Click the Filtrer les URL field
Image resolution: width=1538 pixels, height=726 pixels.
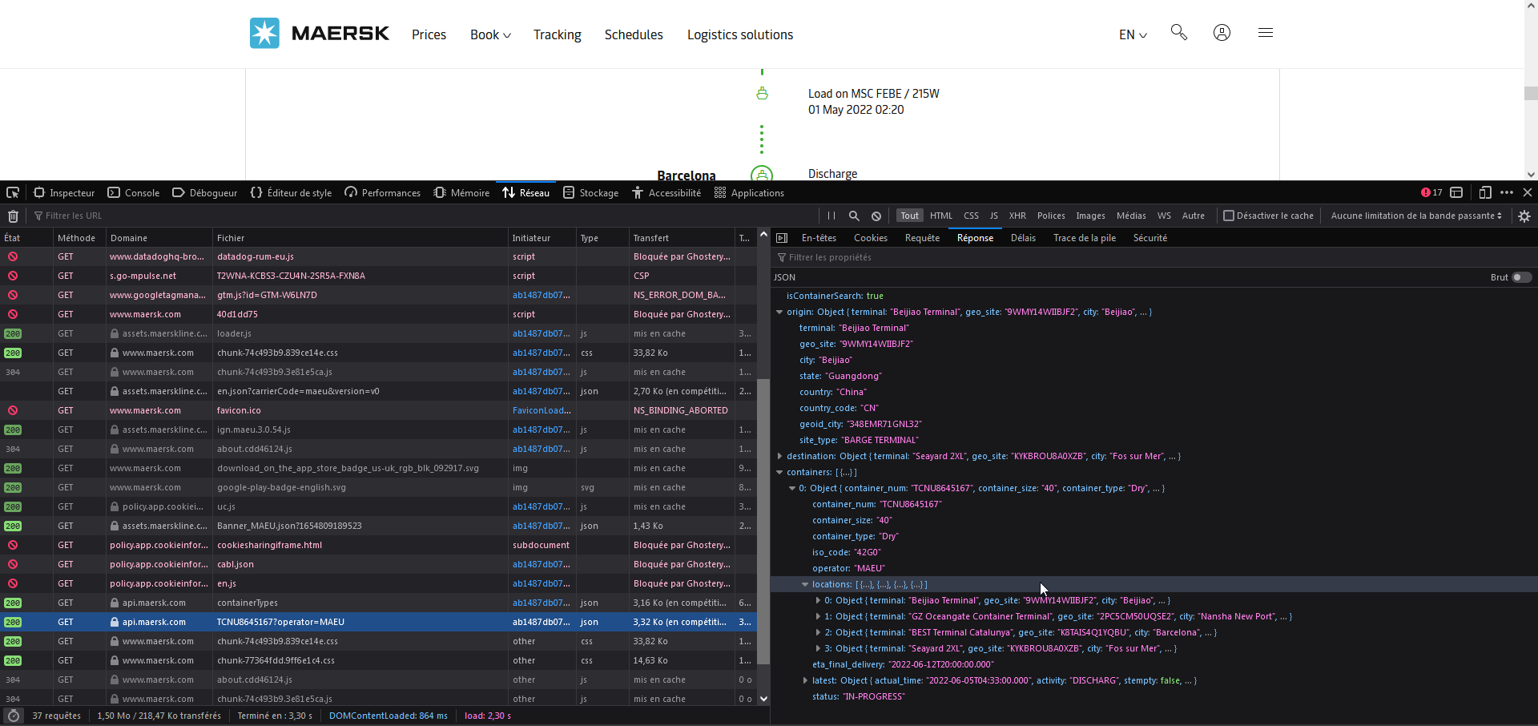425,216
